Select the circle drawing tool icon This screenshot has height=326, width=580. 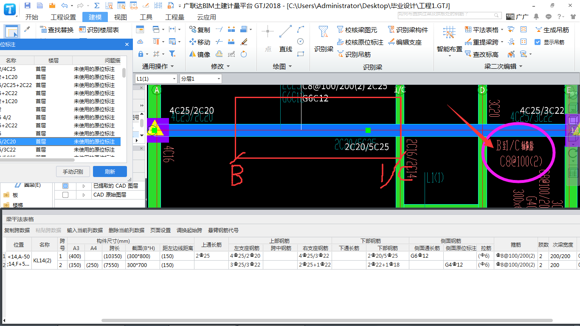[301, 41]
